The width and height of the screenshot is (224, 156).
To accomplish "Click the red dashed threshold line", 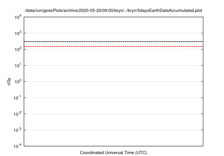I will [113, 46].
